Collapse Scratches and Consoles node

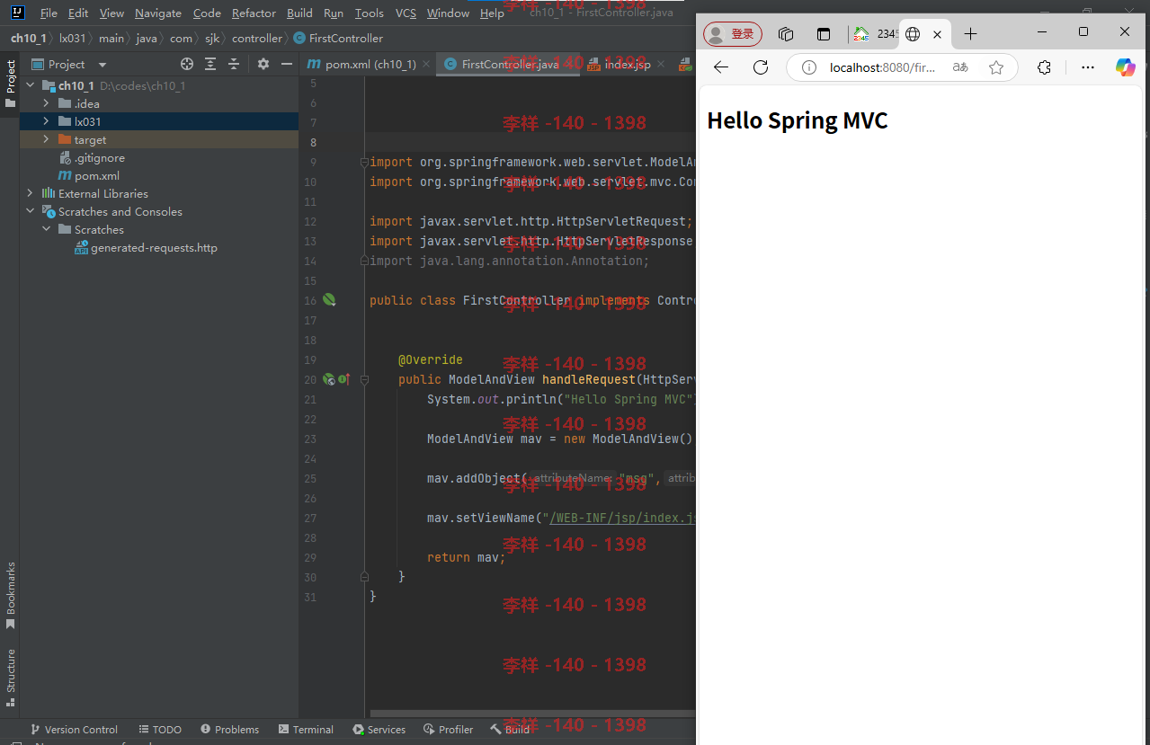tap(30, 211)
